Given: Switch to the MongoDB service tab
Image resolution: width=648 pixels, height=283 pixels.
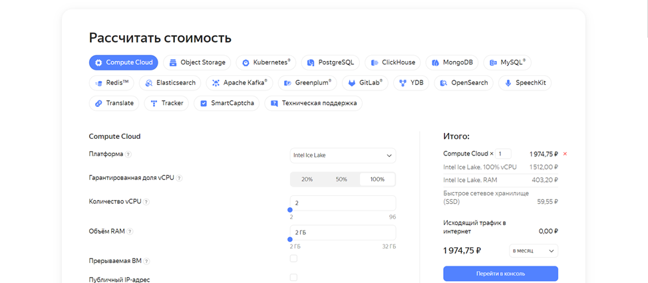Looking at the screenshot, I should 452,62.
